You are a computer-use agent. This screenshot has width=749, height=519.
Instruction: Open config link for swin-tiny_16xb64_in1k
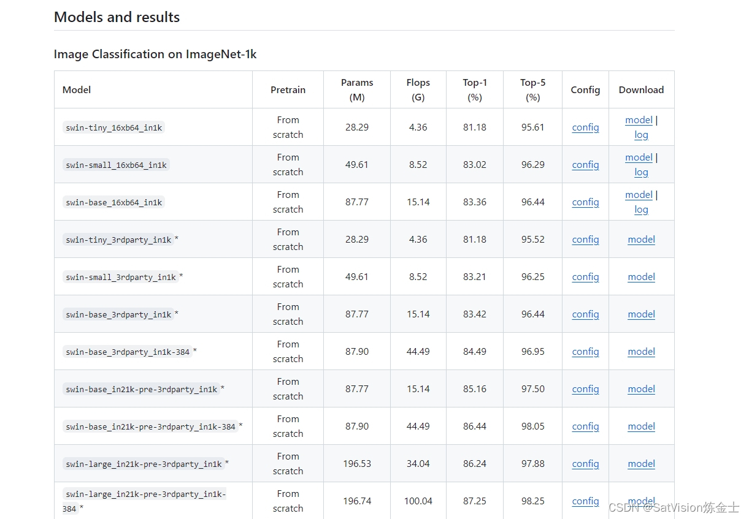pos(585,127)
